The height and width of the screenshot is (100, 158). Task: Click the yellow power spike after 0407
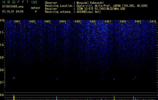114,98
